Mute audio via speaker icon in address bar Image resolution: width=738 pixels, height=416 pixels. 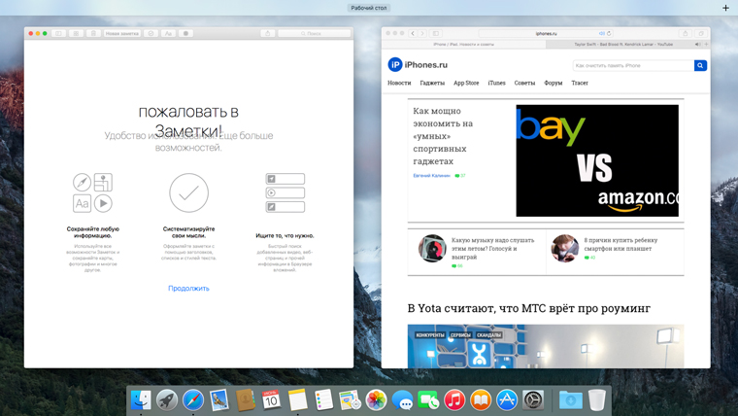tap(601, 33)
